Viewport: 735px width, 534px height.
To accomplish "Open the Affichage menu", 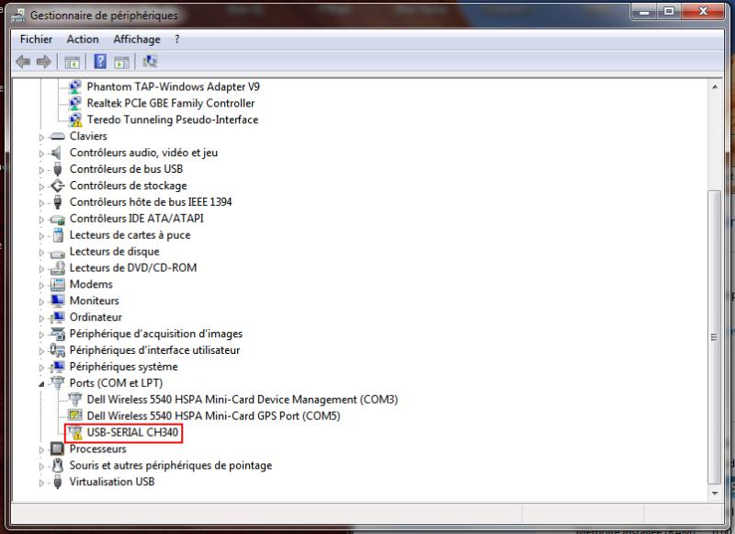I will (136, 40).
